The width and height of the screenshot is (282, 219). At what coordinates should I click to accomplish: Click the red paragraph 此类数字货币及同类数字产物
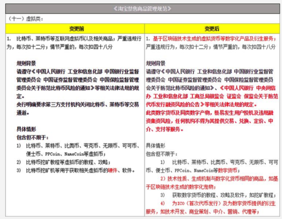tap(210, 121)
